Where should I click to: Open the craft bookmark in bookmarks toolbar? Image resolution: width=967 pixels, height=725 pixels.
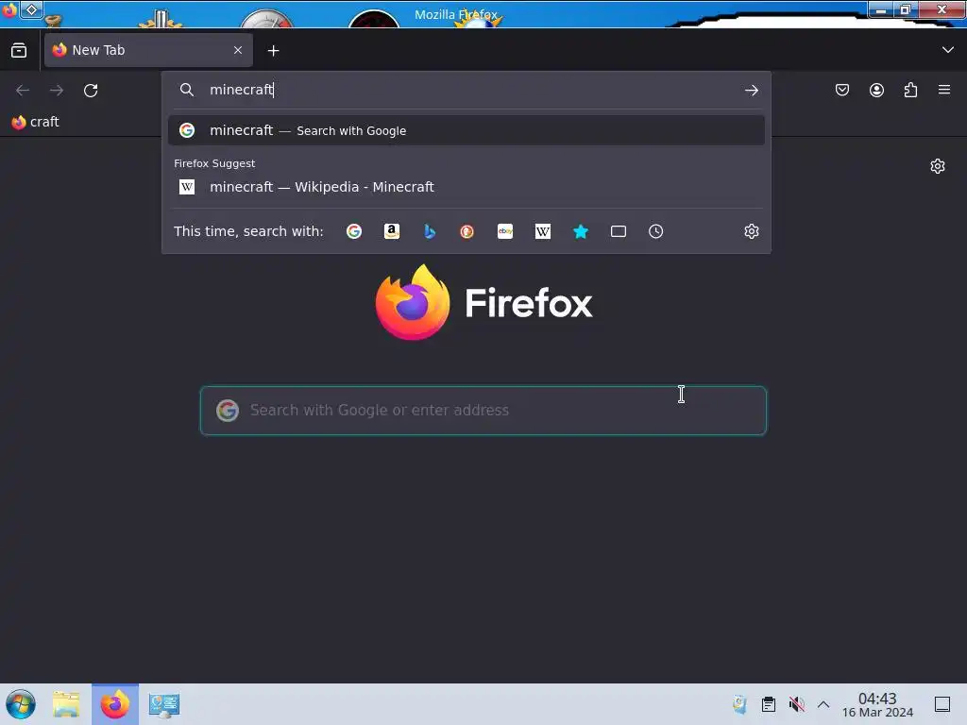pos(35,122)
